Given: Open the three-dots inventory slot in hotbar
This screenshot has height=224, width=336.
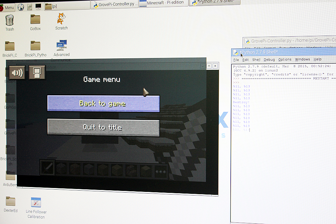Looking at the screenshot, I should click(x=161, y=172).
